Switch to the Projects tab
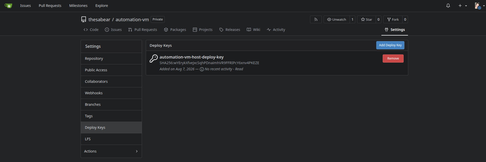 click(203, 30)
